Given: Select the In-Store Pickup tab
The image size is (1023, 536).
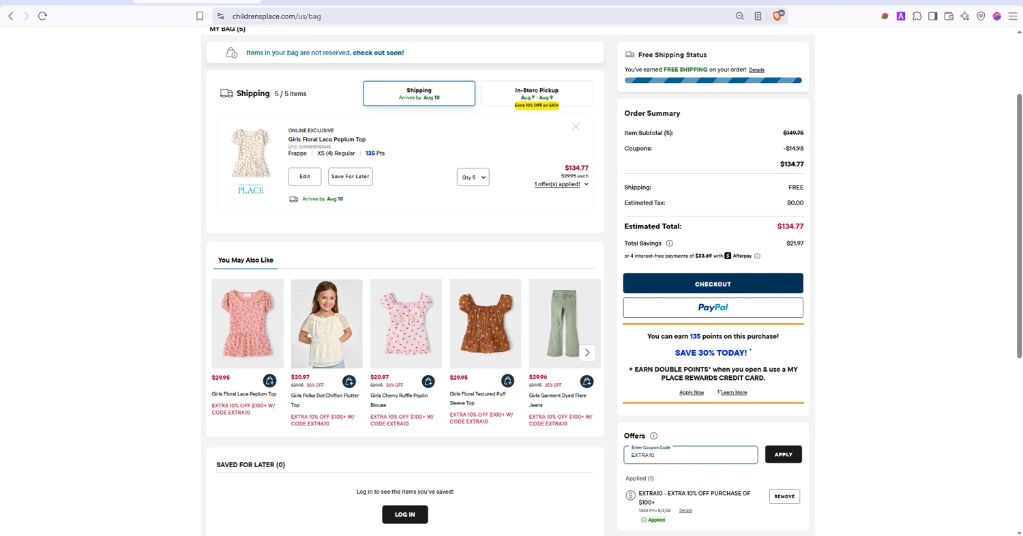Looking at the screenshot, I should 537,93.
